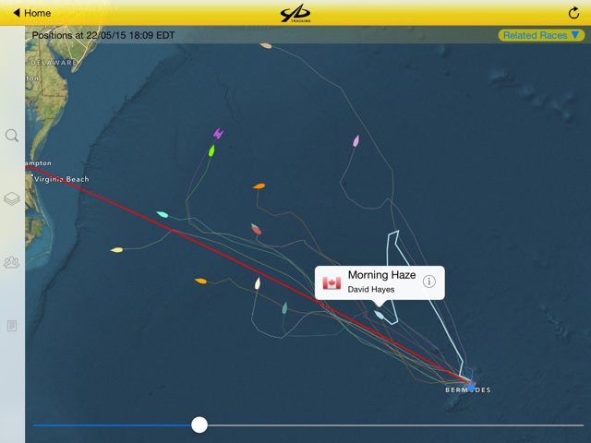Tap the Canadian flag in popup
Screen dimensions: 591x443
click(x=332, y=283)
